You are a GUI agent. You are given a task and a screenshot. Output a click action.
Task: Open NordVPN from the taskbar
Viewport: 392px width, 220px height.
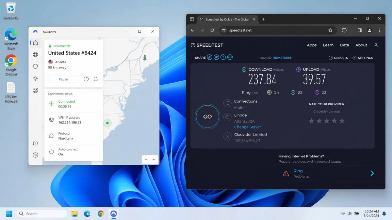(x=113, y=214)
